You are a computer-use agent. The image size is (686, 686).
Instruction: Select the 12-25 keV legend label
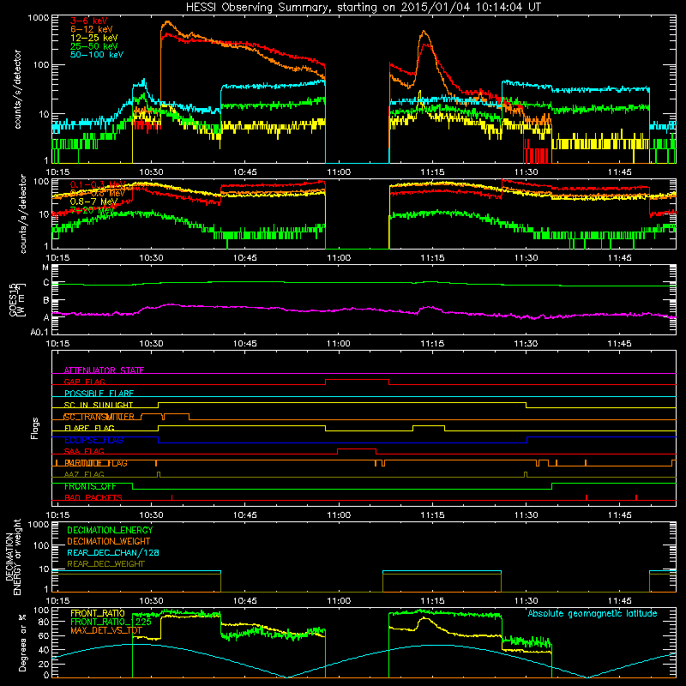pos(93,38)
